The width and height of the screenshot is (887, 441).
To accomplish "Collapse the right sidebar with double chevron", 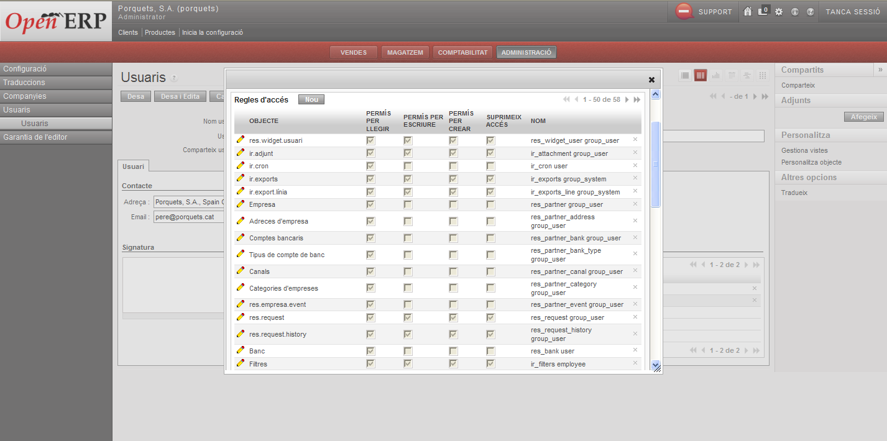I will coord(880,70).
